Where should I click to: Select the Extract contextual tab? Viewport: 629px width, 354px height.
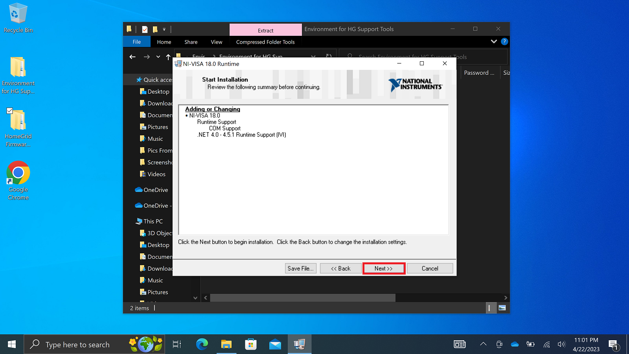click(266, 30)
